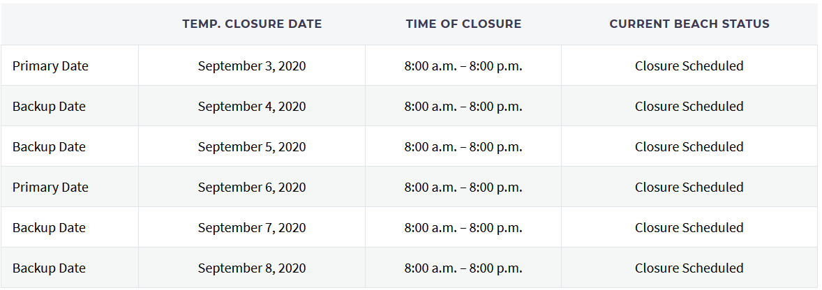This screenshot has width=822, height=290.
Task: Click the Current Beach Status column header
Action: [x=689, y=24]
